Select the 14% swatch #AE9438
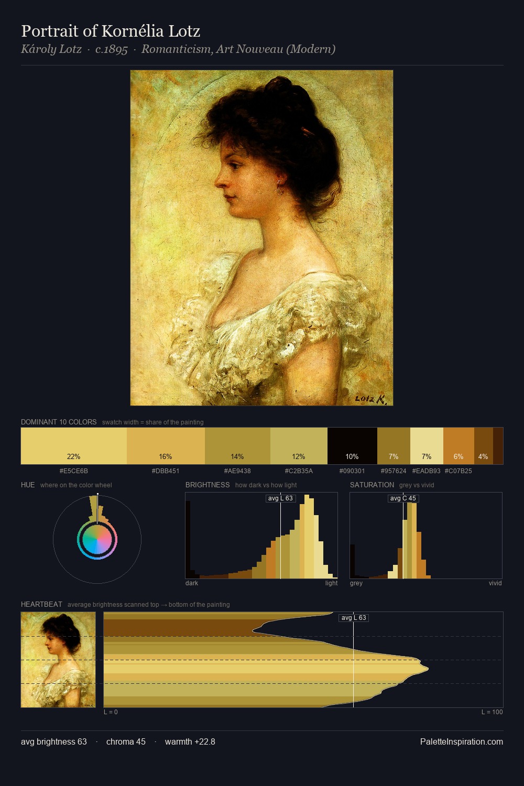This screenshot has width=524, height=786. coord(237,446)
